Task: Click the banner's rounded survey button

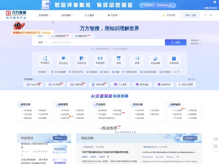Action: coord(158,5)
